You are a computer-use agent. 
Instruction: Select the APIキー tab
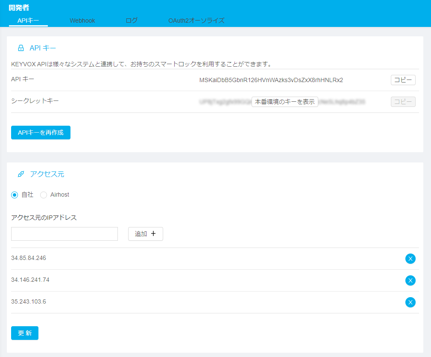click(28, 21)
